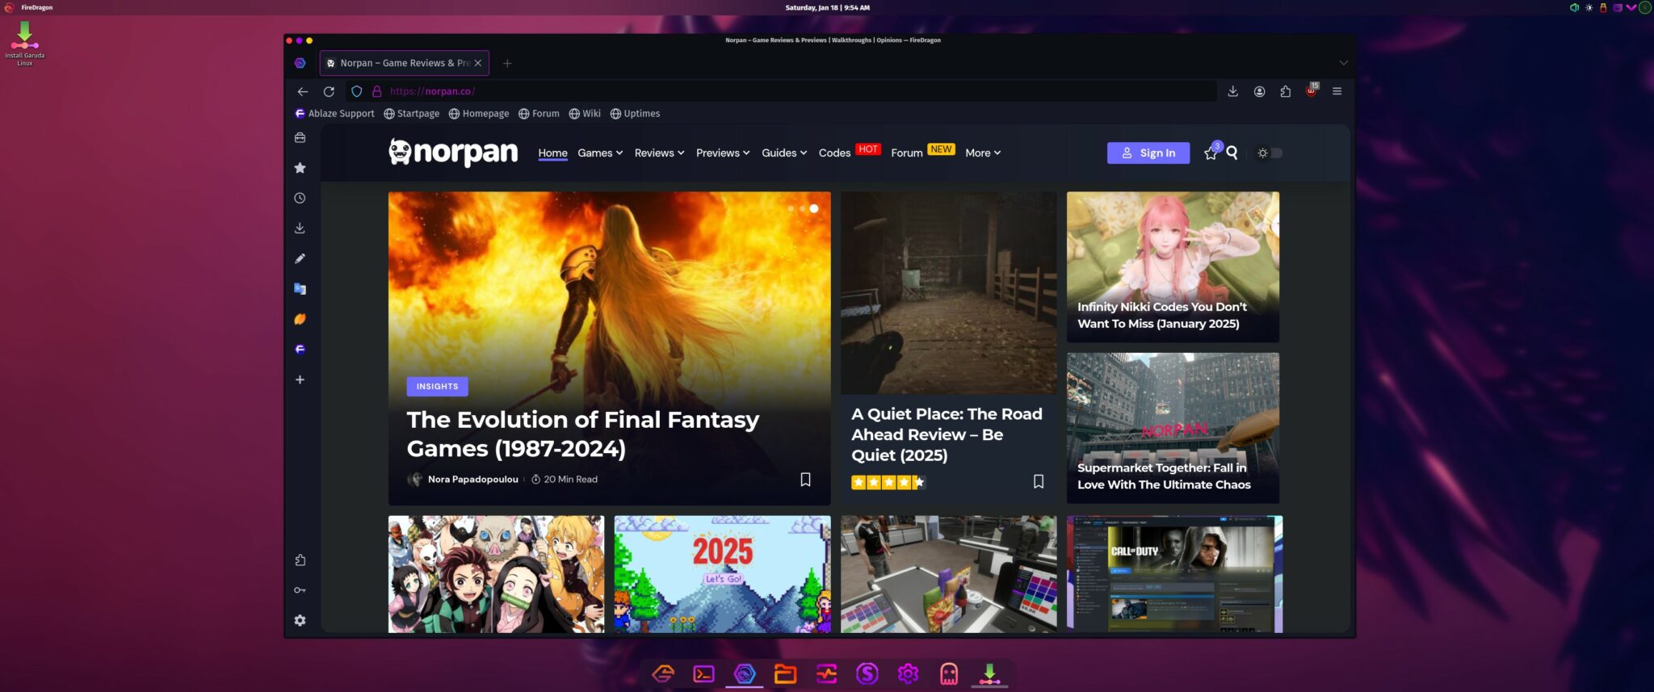Add a new sidebar panel with plus icon
Screen dimensions: 1654x692
pos(300,380)
